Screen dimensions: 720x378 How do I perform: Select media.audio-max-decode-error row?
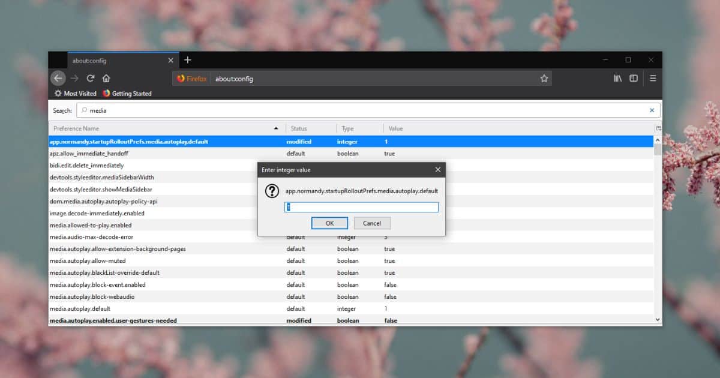(351, 237)
